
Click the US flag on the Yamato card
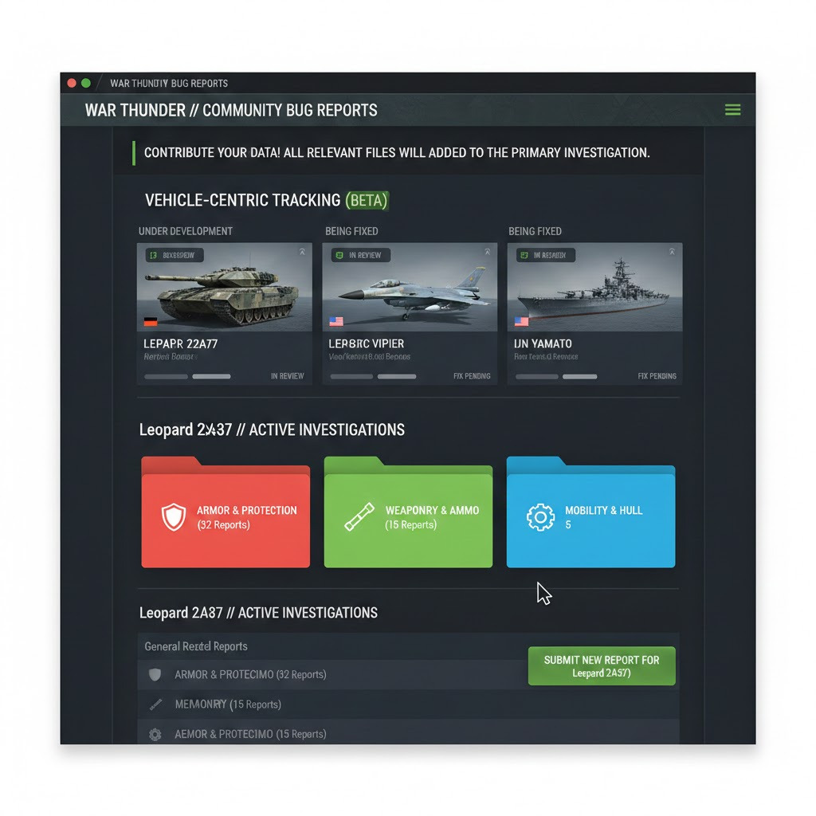(522, 322)
